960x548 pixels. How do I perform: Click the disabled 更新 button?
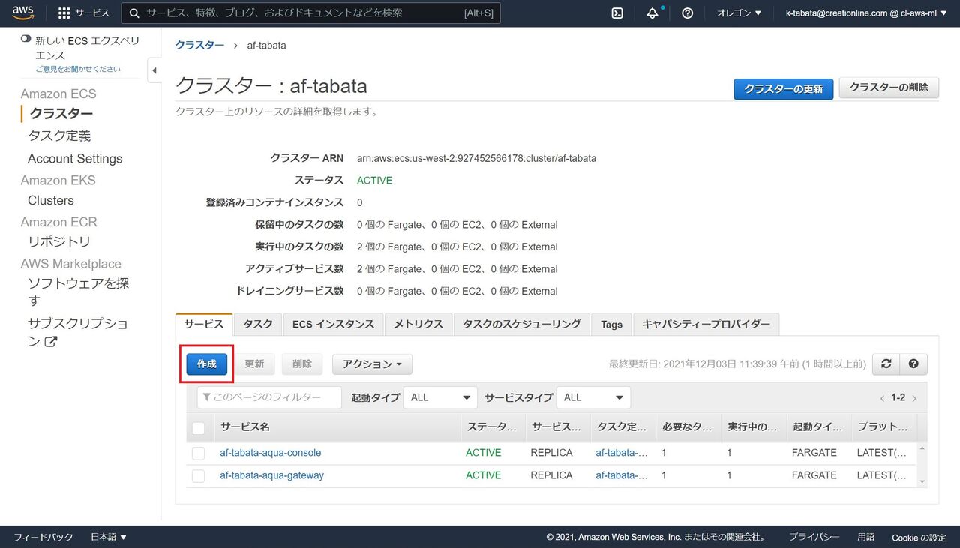pos(254,364)
